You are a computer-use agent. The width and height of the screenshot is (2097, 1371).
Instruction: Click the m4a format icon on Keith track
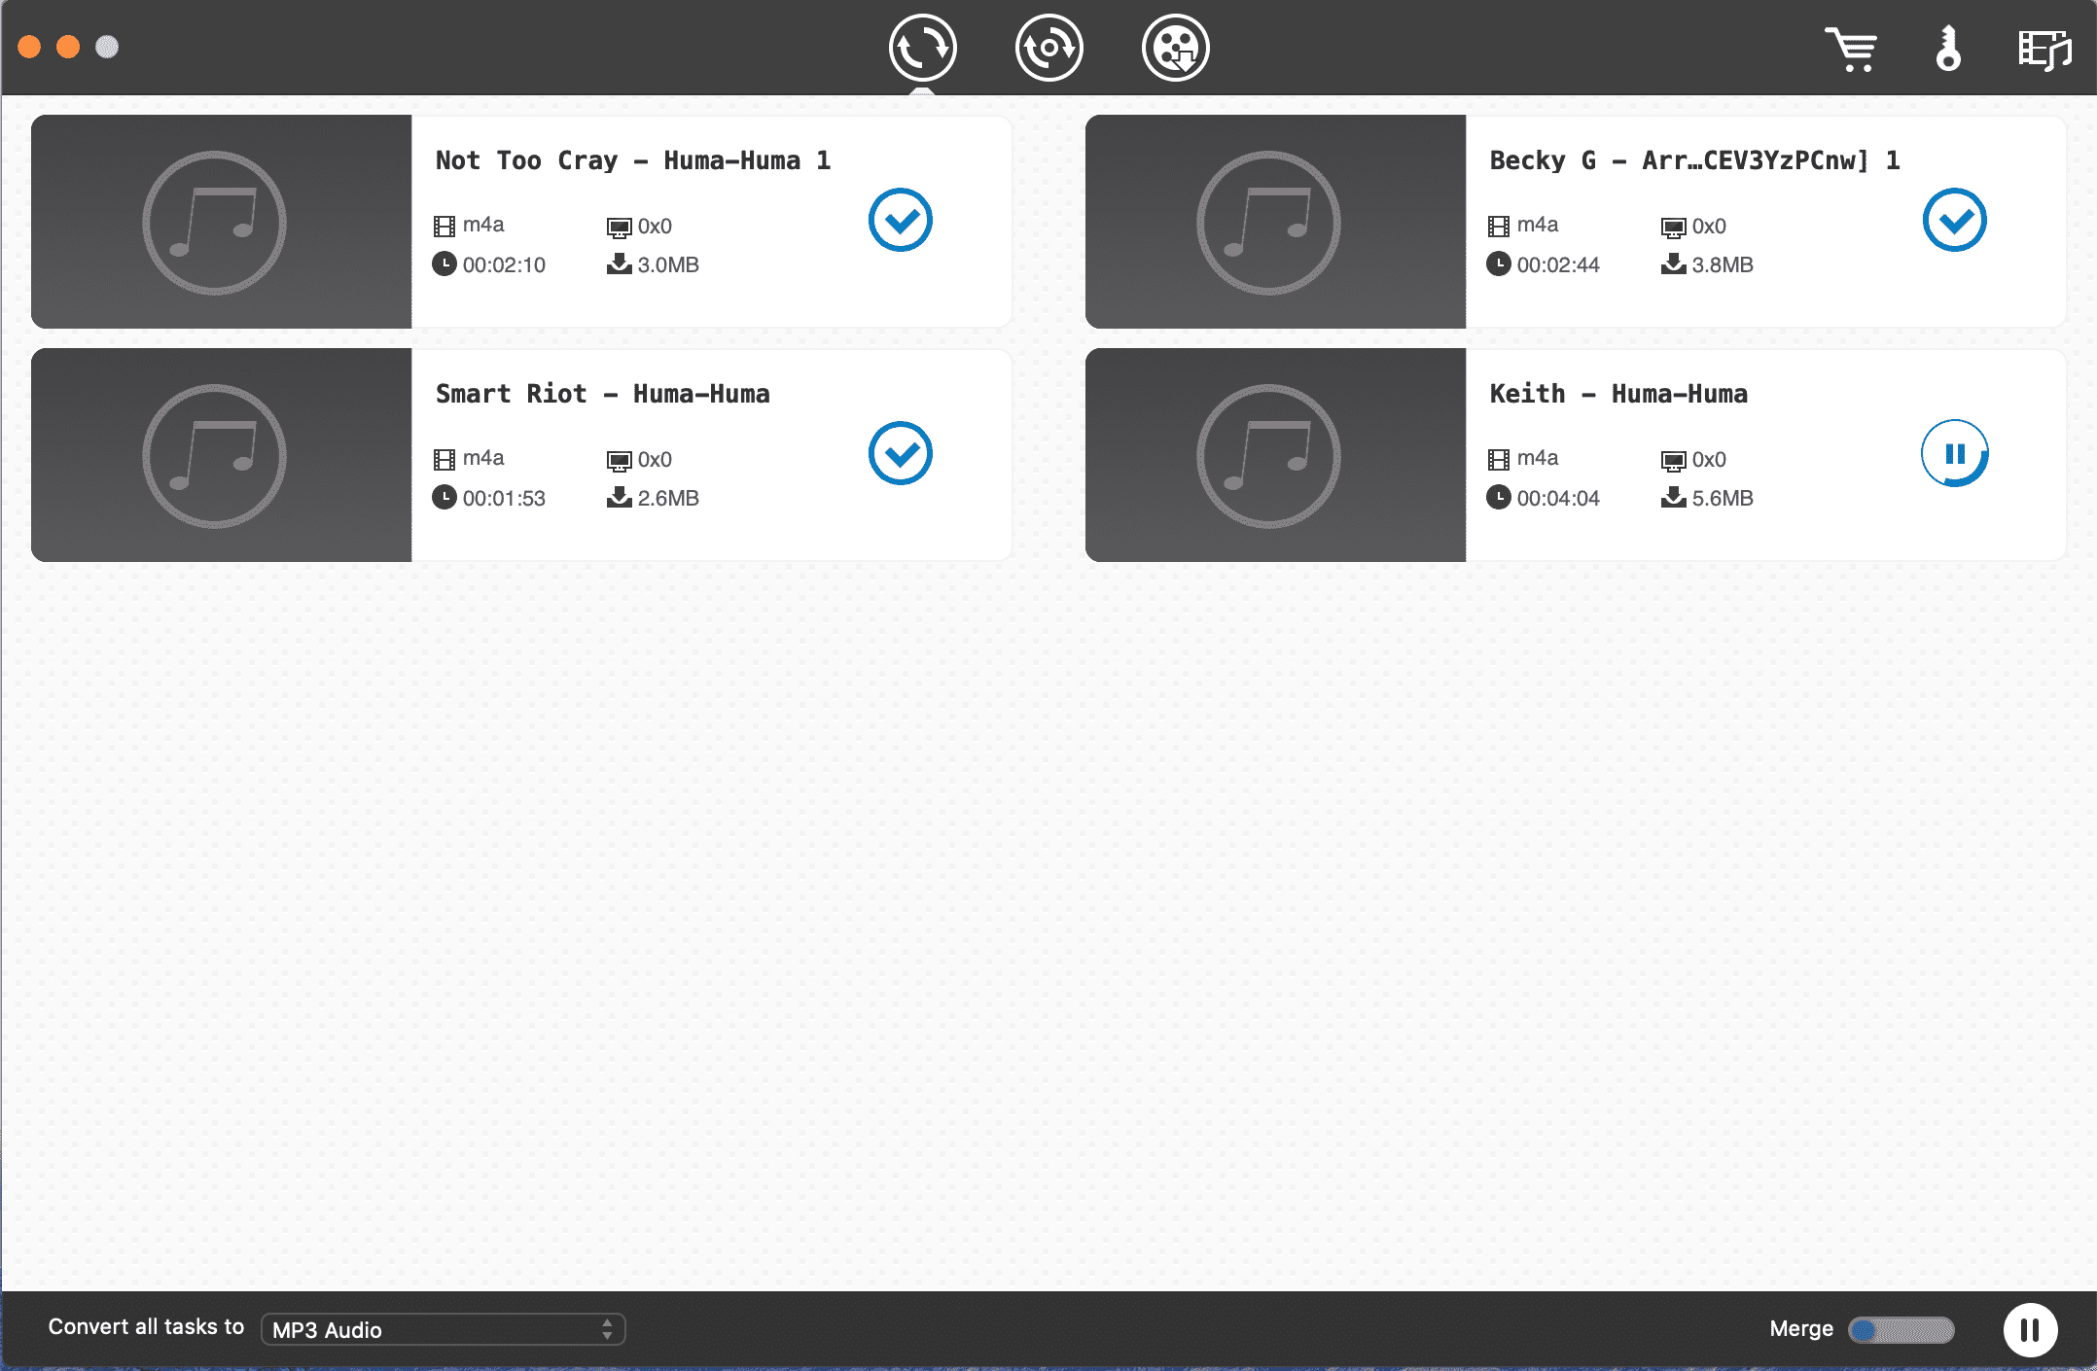tap(1499, 459)
